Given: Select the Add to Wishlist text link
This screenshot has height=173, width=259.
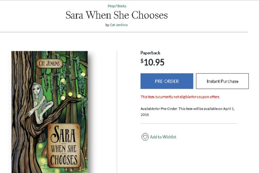Looking at the screenshot, I should (x=163, y=137).
